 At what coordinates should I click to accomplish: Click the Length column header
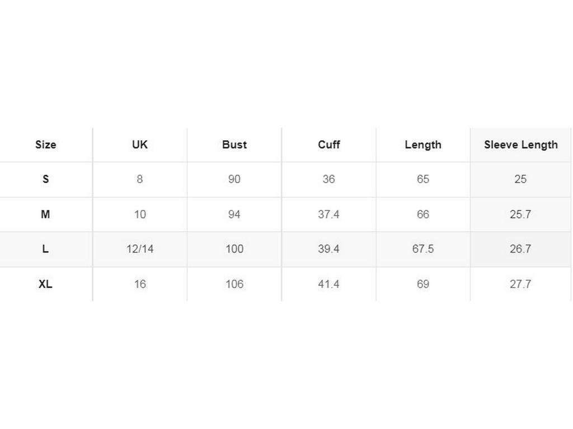pos(423,145)
